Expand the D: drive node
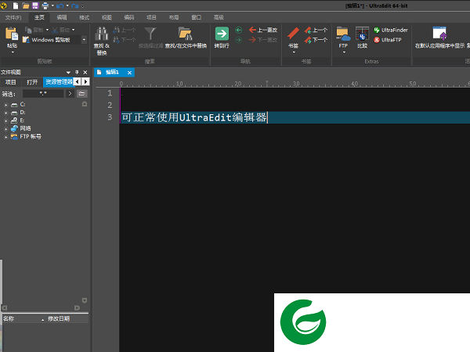The width and height of the screenshot is (470, 352). [5, 113]
